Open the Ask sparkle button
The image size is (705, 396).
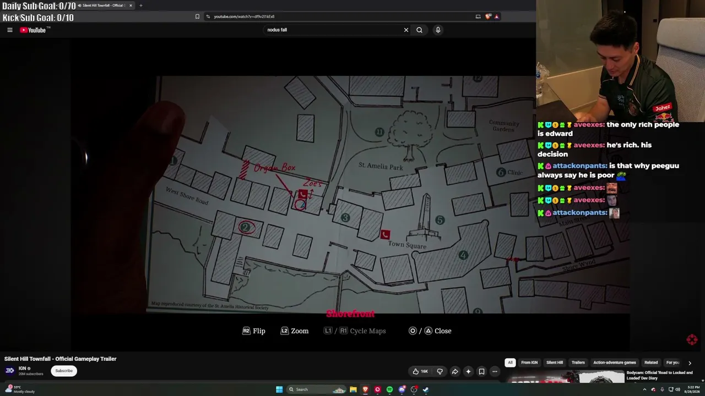click(468, 371)
